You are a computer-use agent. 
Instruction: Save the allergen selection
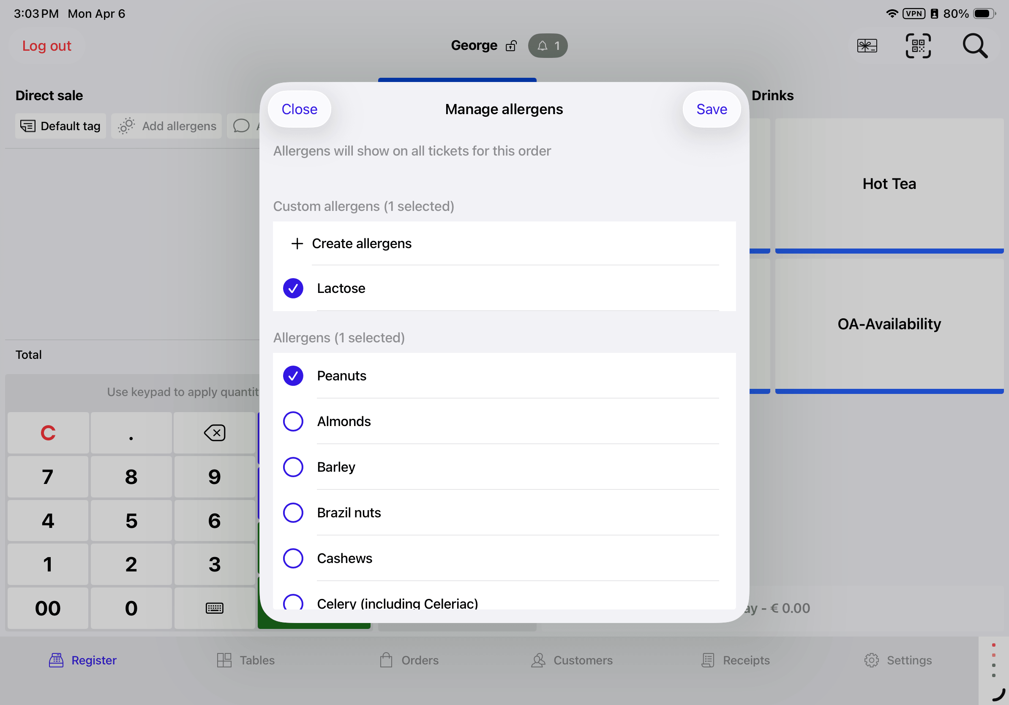point(711,109)
